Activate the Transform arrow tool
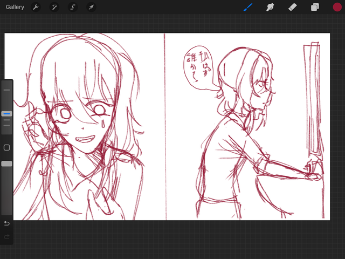The width and height of the screenshot is (345, 259). 91,7
